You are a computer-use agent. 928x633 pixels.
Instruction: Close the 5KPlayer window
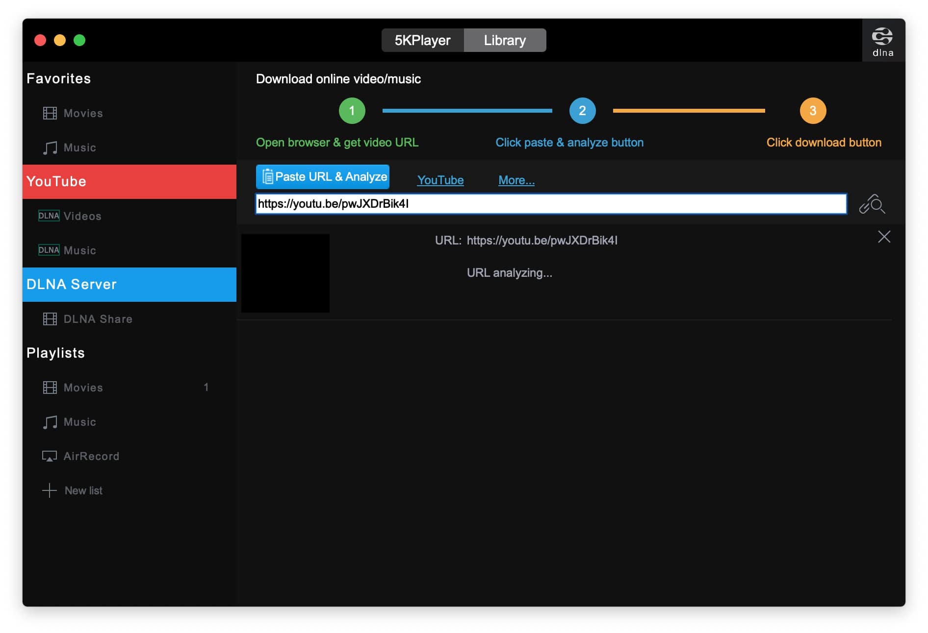tap(40, 40)
